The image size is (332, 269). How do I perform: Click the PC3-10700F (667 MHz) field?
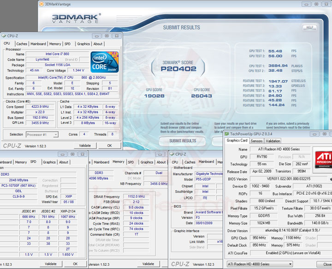pos(18,186)
